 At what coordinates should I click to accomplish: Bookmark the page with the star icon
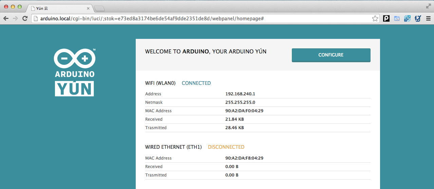[x=375, y=19]
